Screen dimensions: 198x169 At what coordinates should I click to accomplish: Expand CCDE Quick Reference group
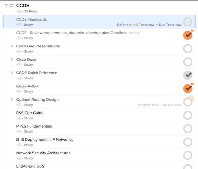click(x=12, y=73)
